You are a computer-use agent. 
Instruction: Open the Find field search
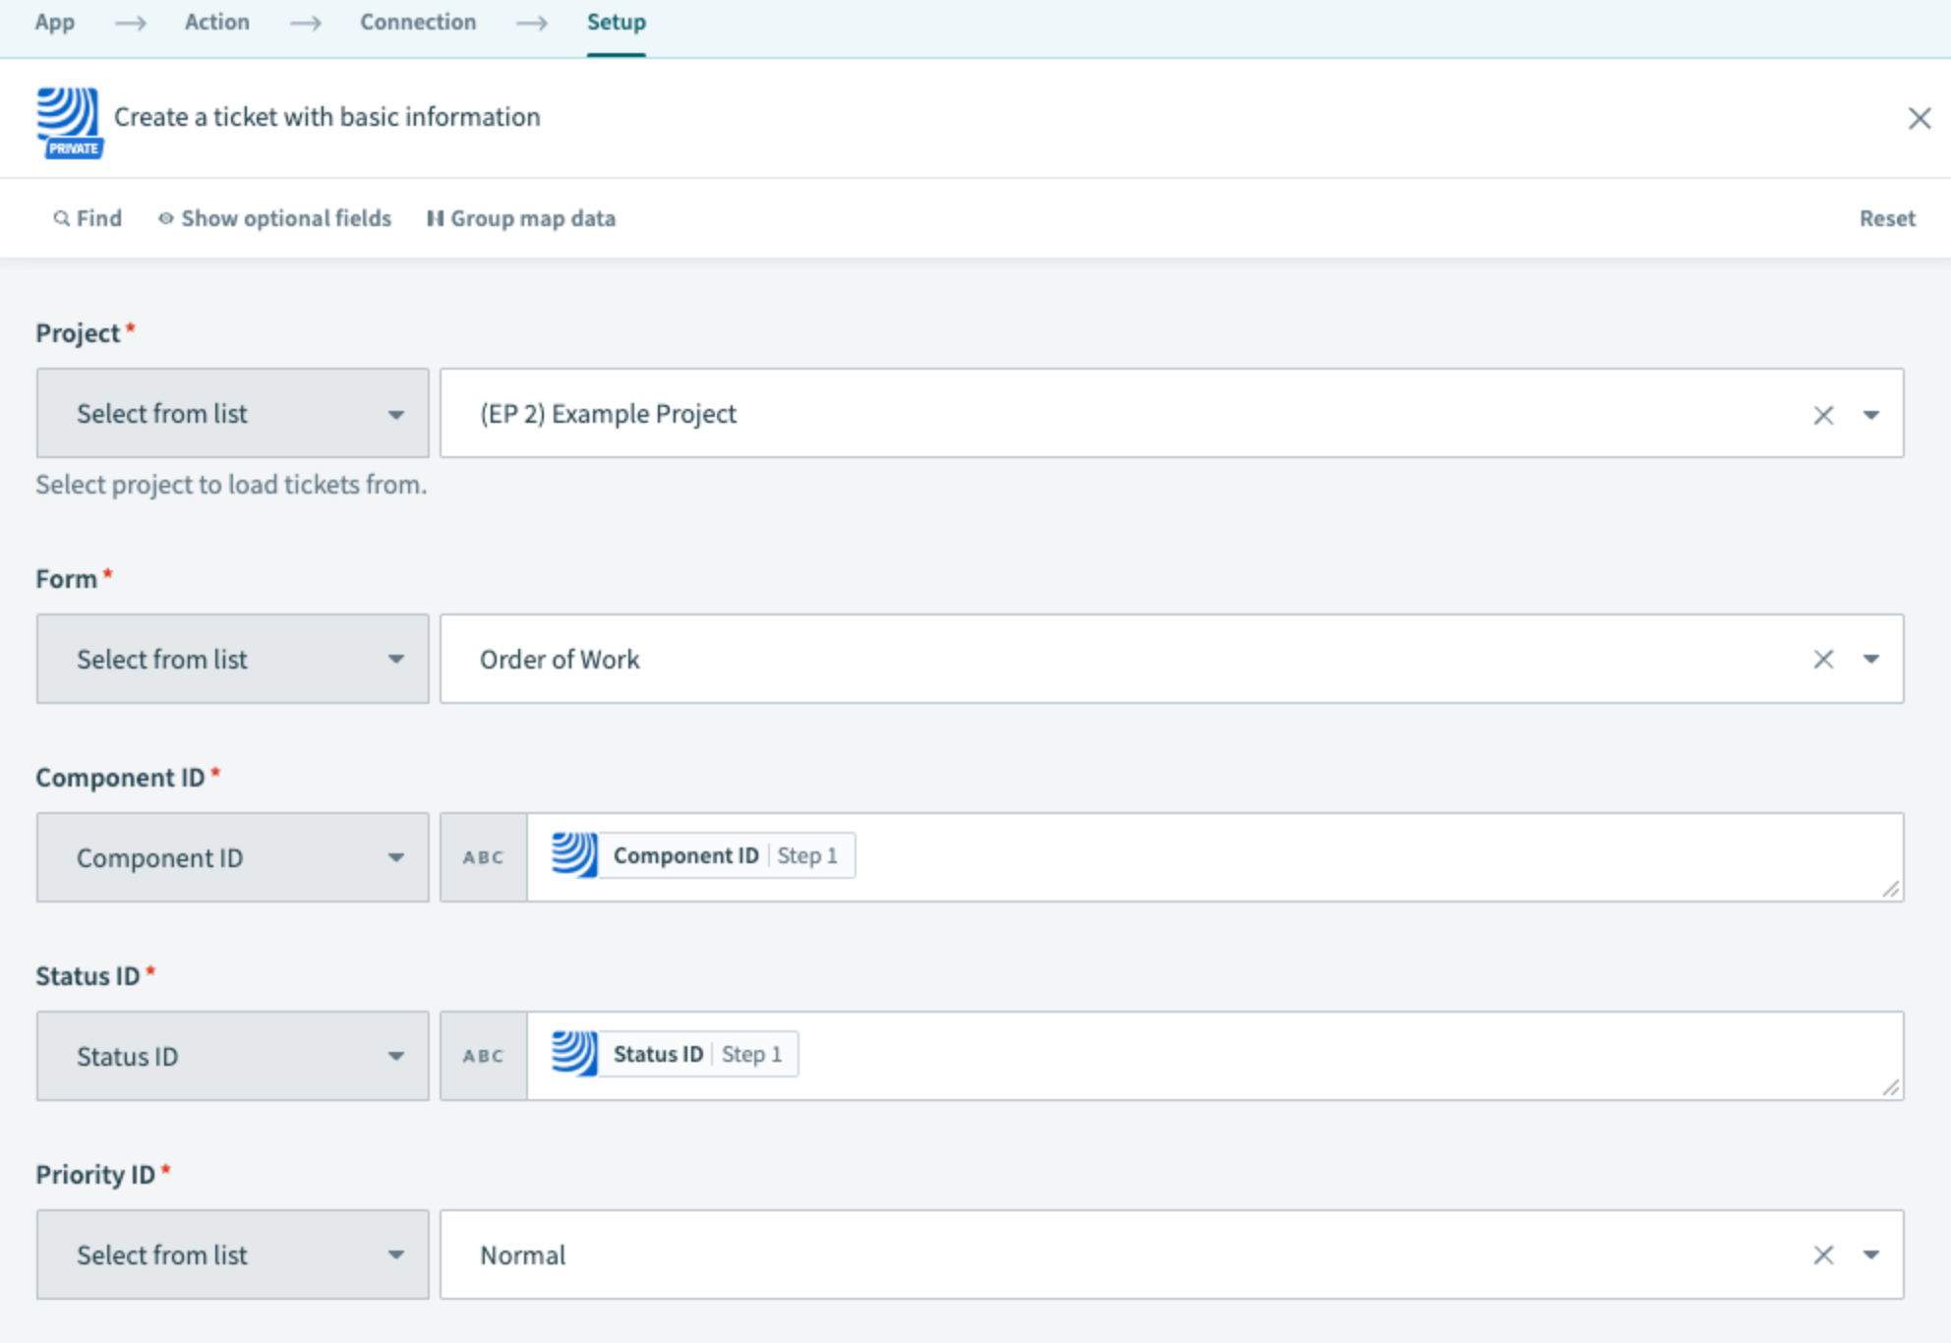tap(88, 218)
